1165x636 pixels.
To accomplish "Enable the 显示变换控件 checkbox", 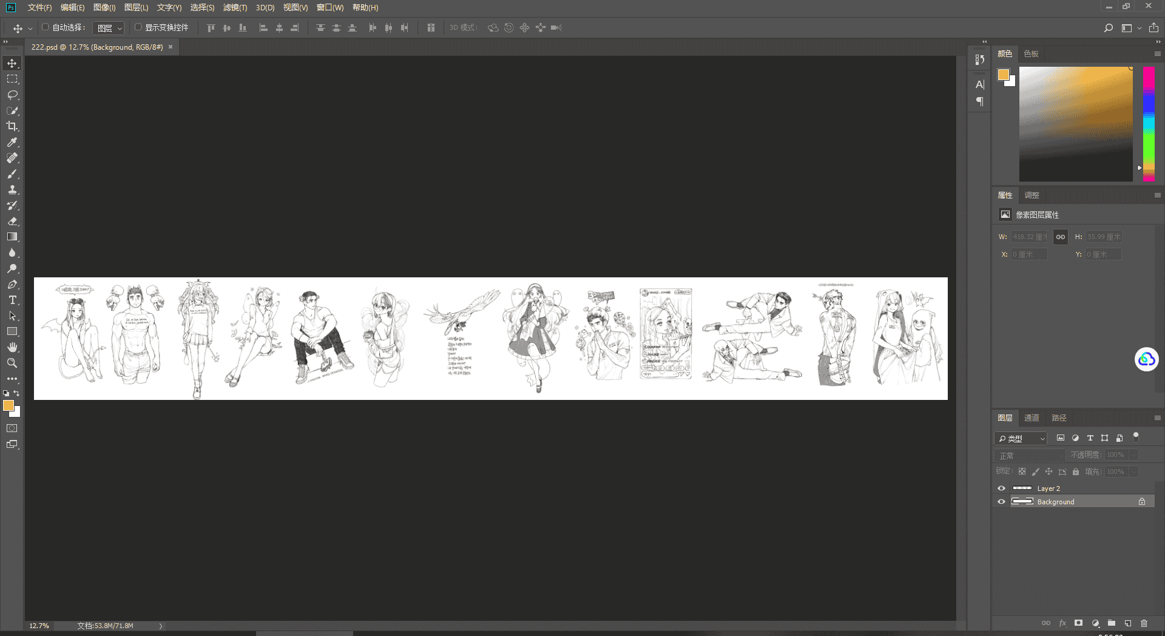I will point(138,27).
